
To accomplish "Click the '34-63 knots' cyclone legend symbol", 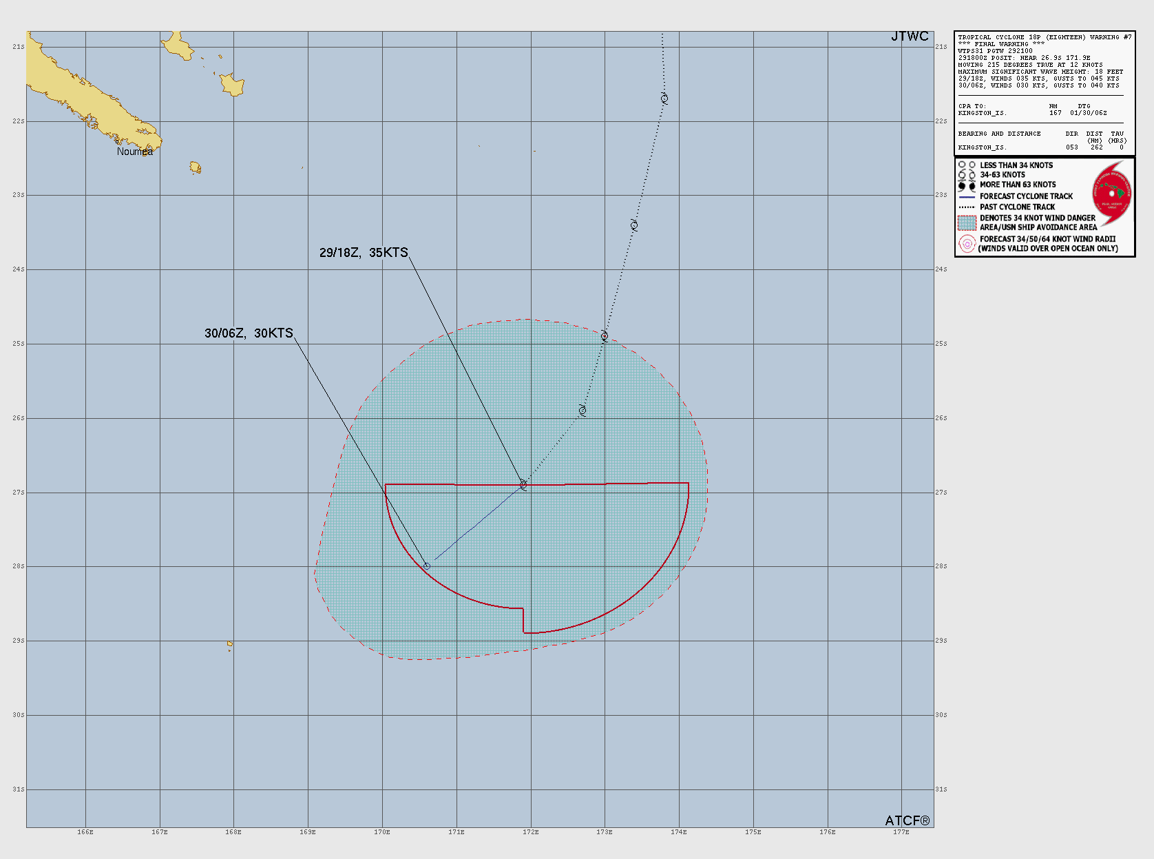I will (967, 175).
